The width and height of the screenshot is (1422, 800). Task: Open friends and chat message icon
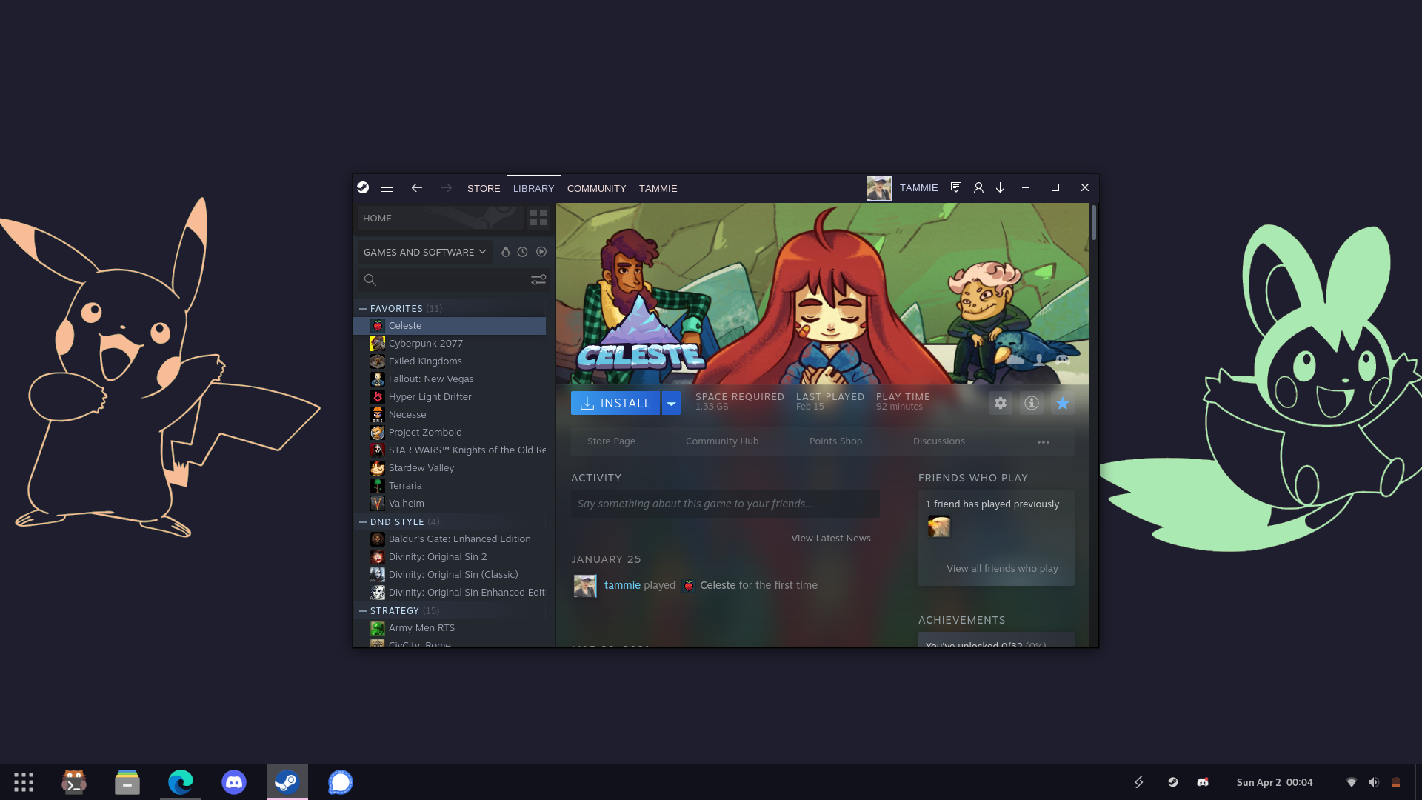tap(956, 187)
